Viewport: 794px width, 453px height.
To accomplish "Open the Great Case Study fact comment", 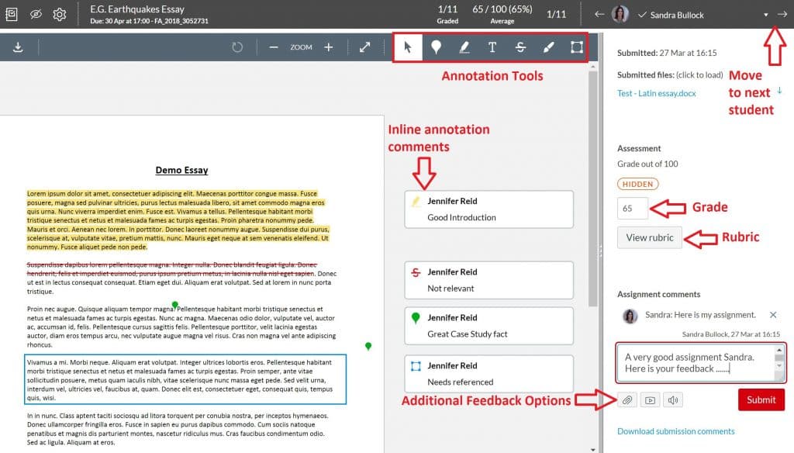I will pos(488,326).
